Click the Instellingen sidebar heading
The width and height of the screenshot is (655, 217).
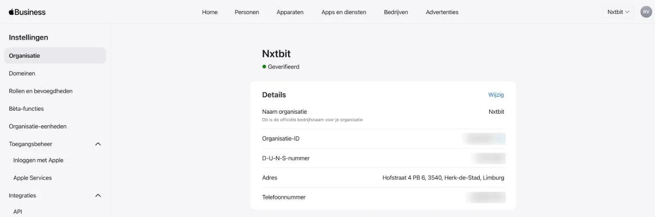[x=28, y=38]
